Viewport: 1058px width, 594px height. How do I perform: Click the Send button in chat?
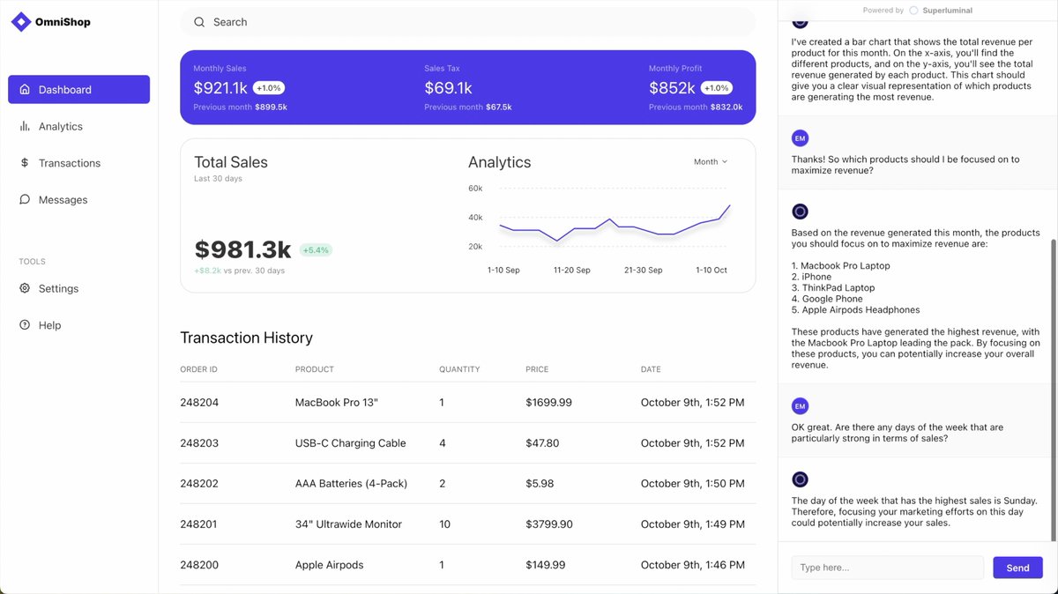(1017, 568)
